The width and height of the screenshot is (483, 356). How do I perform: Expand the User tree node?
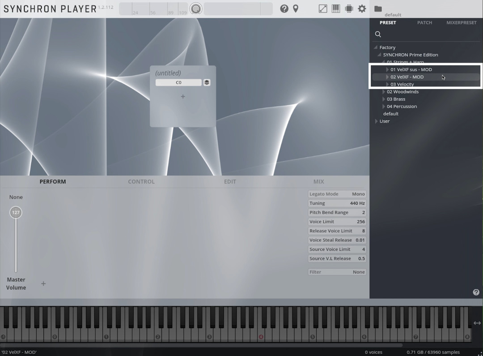click(x=376, y=121)
